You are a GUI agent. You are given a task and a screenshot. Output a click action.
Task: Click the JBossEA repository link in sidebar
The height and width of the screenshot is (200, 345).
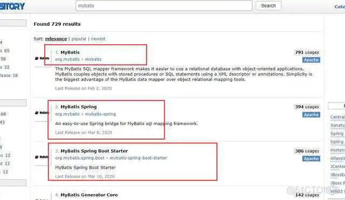337,175
